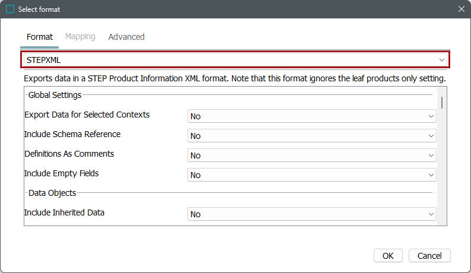Open the Advanced tab

click(126, 37)
